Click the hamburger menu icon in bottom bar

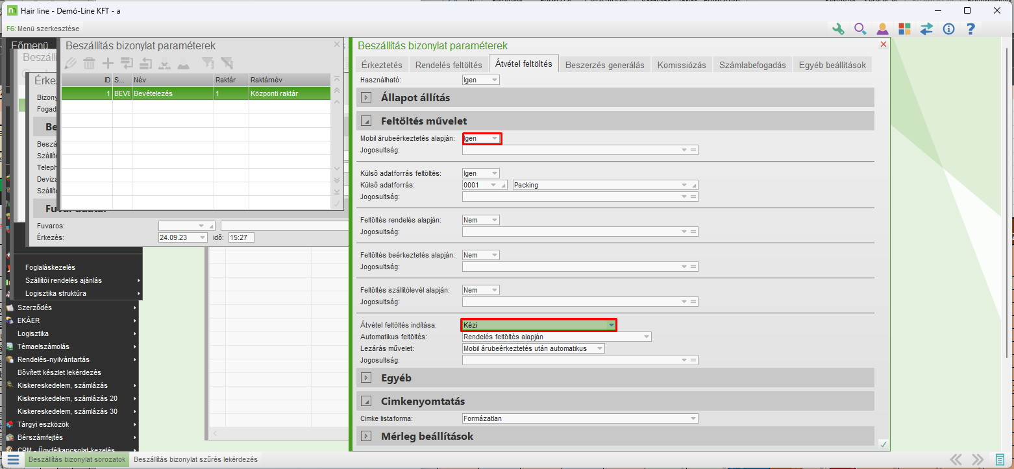13,459
